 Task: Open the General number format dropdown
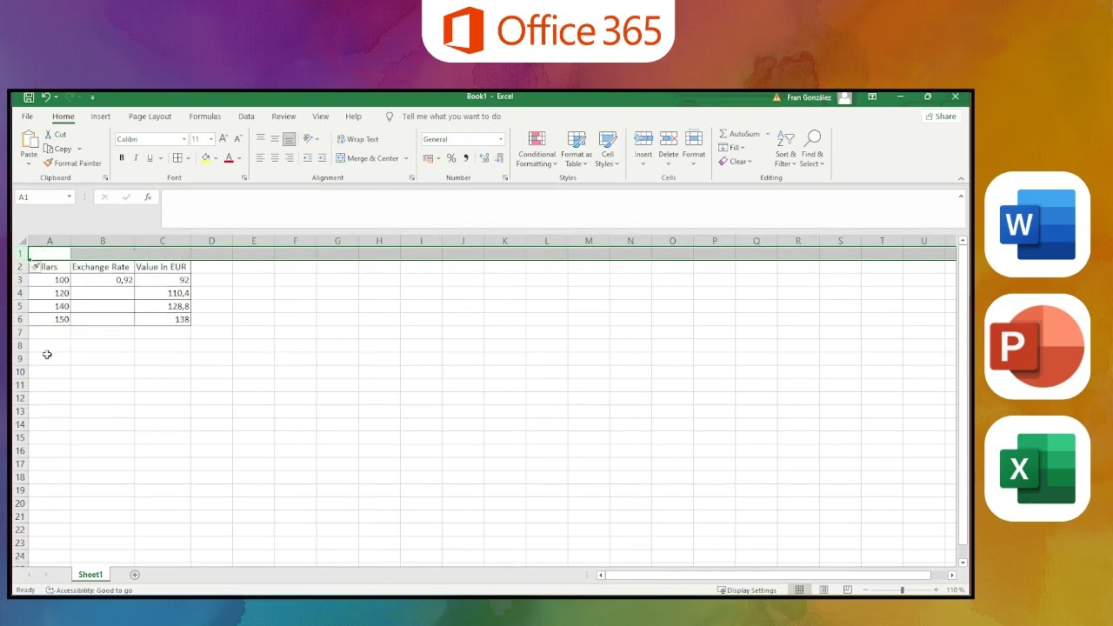[x=500, y=139]
